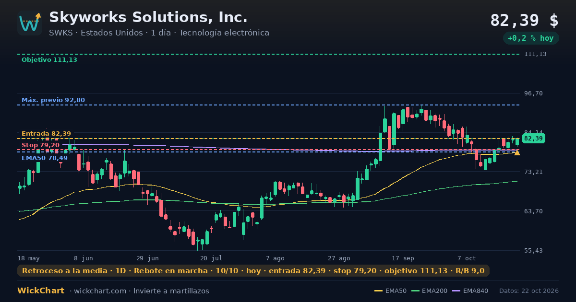Click the Datos: 22 oct 2026 text

click(x=529, y=291)
